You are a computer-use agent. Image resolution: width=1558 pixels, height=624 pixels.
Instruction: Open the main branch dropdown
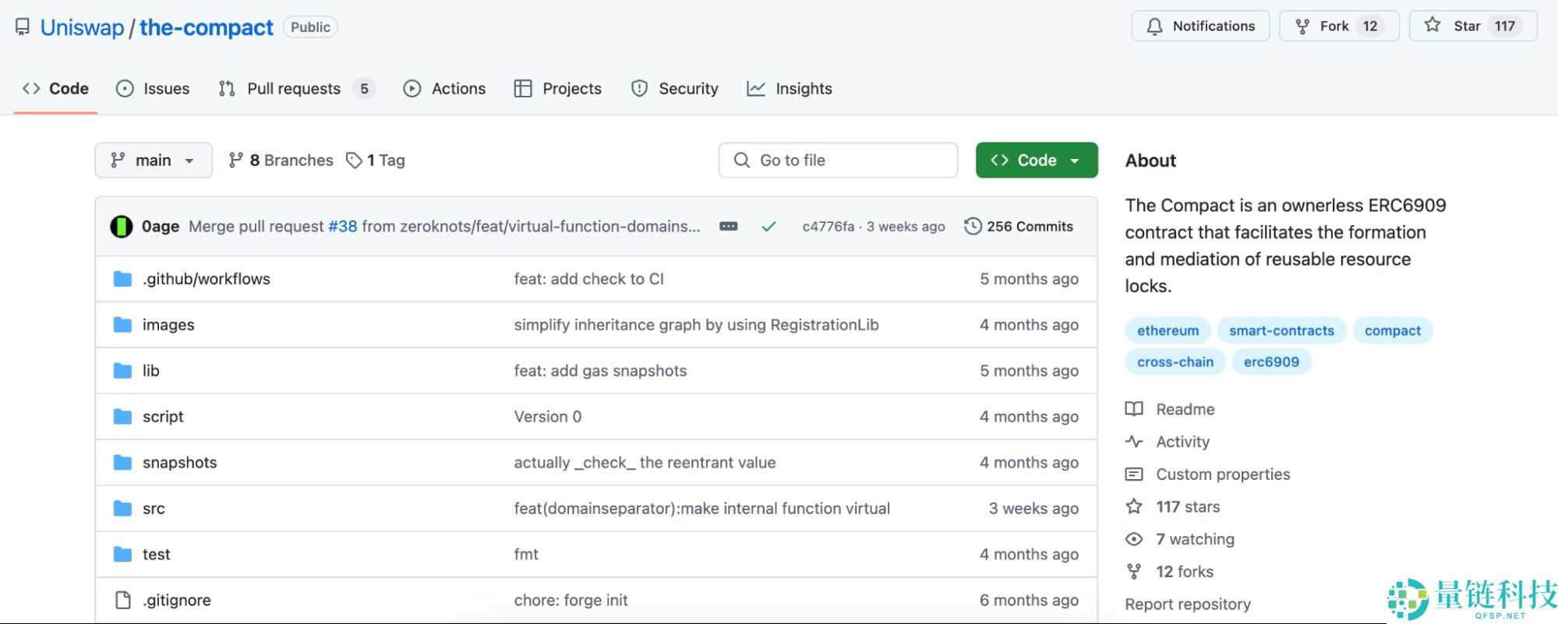click(x=154, y=160)
